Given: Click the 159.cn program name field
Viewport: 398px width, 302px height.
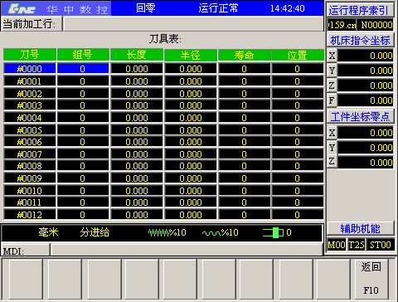Looking at the screenshot, I should (342, 25).
